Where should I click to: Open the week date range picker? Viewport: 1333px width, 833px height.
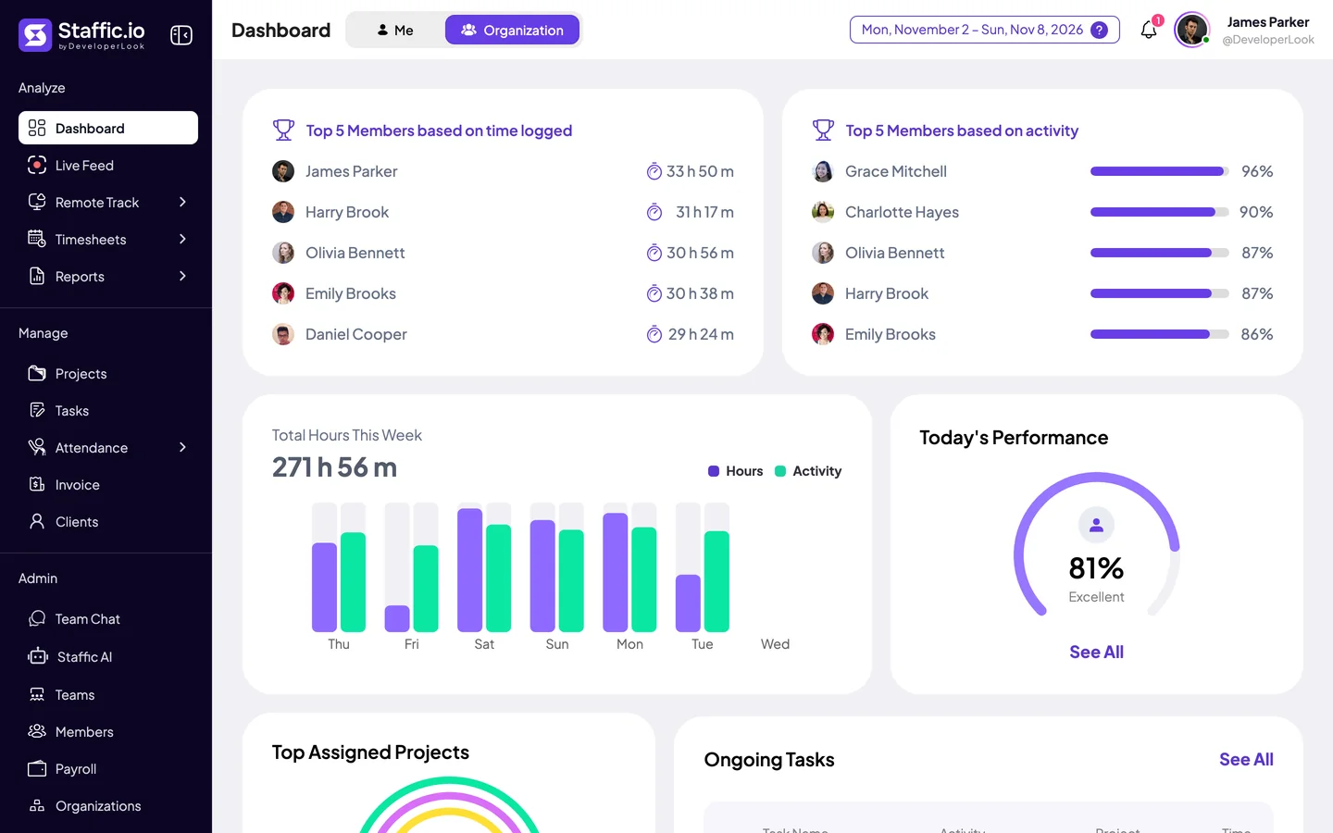984,30
